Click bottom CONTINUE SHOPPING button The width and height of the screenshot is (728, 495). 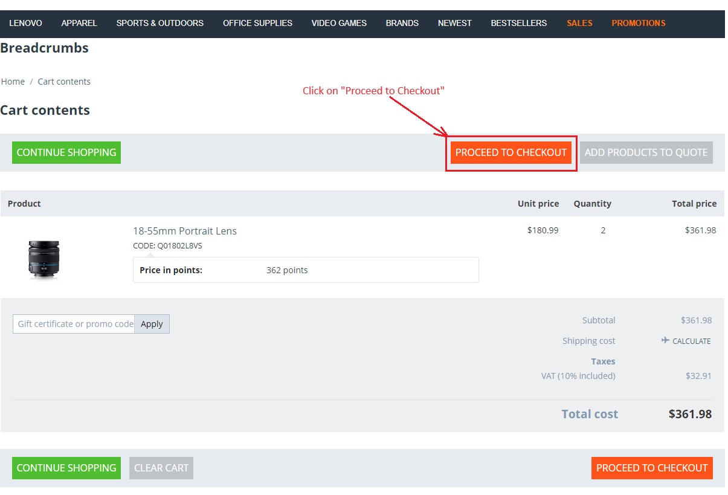click(x=66, y=468)
